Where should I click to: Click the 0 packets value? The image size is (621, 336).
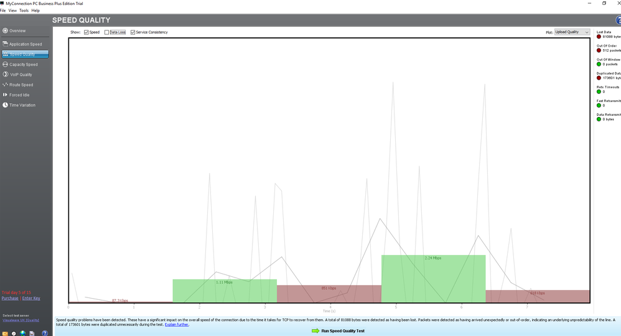(x=610, y=64)
